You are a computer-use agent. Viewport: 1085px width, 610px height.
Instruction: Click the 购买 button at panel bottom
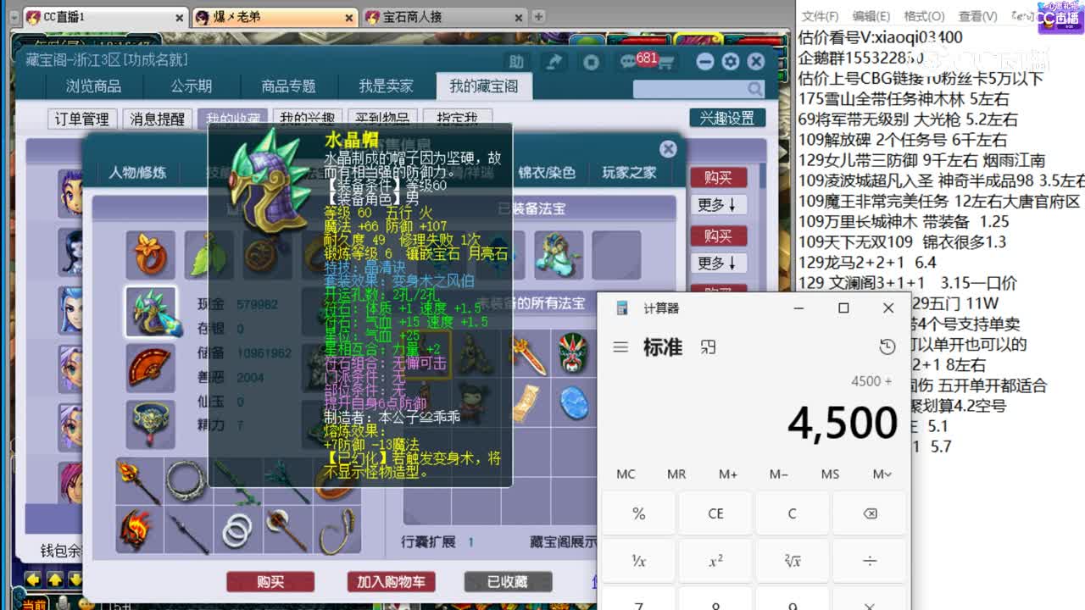coord(270,582)
